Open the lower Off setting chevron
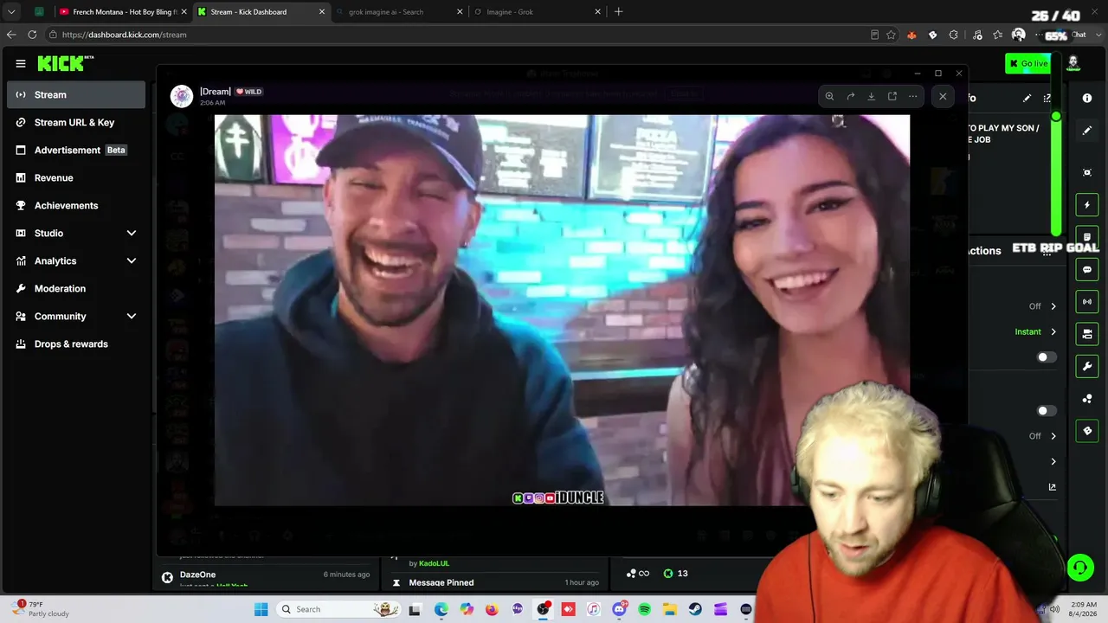 (1053, 436)
